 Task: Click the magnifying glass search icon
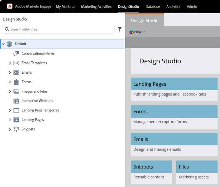(x=7, y=29)
